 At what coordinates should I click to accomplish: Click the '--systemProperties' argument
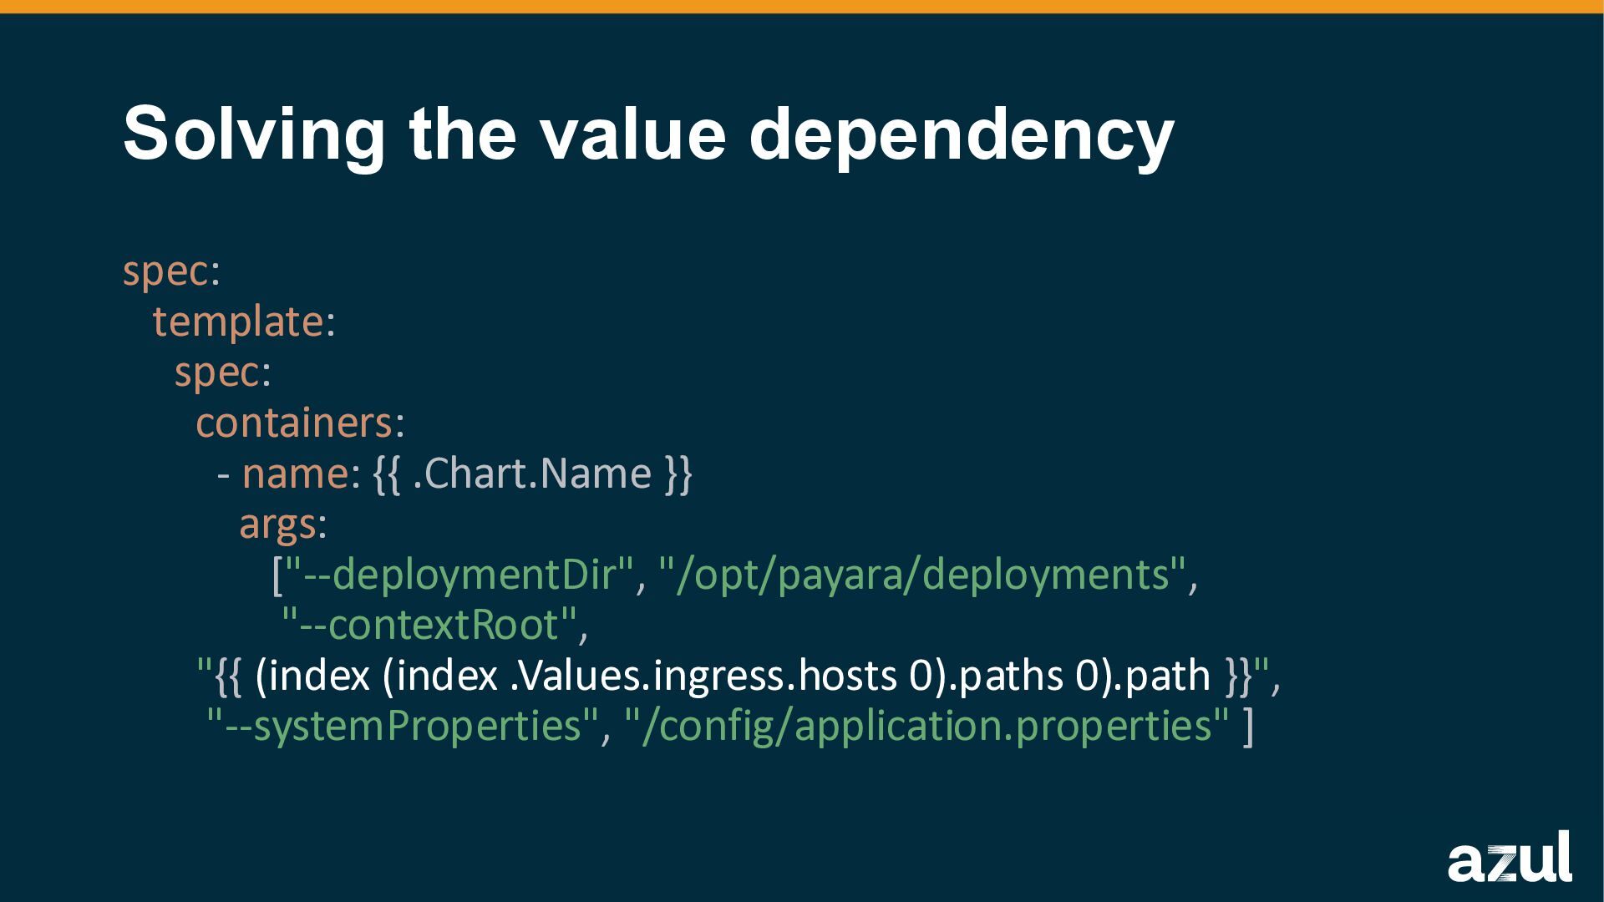[x=403, y=726]
